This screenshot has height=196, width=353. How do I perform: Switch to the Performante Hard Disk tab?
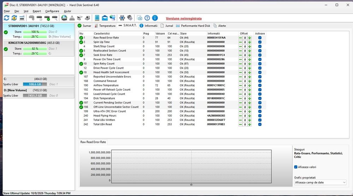(x=193, y=26)
